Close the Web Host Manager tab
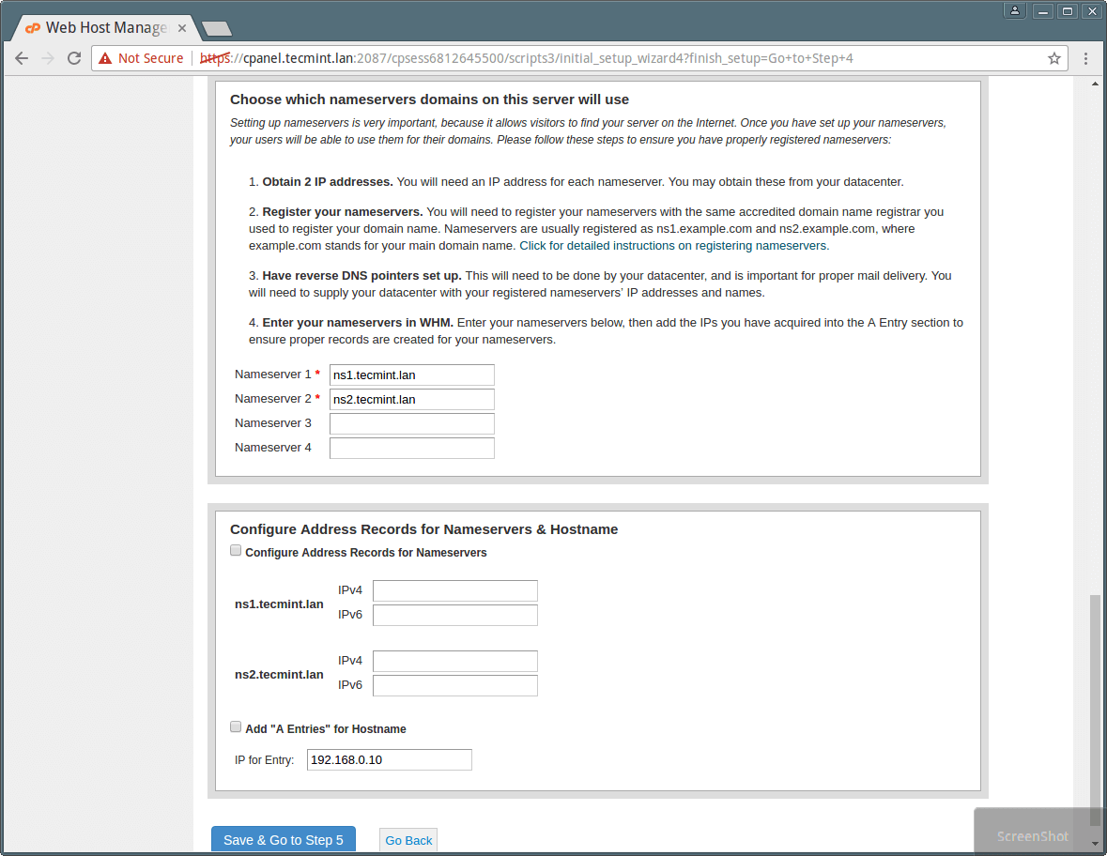 point(182,28)
